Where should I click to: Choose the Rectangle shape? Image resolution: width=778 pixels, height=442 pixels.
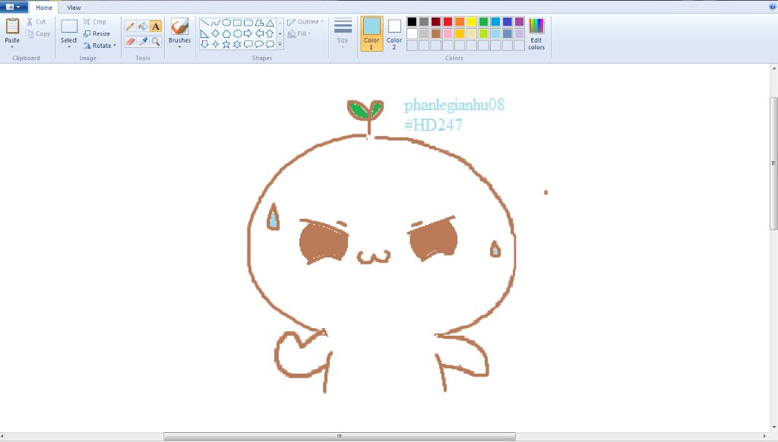pyautogui.click(x=237, y=23)
